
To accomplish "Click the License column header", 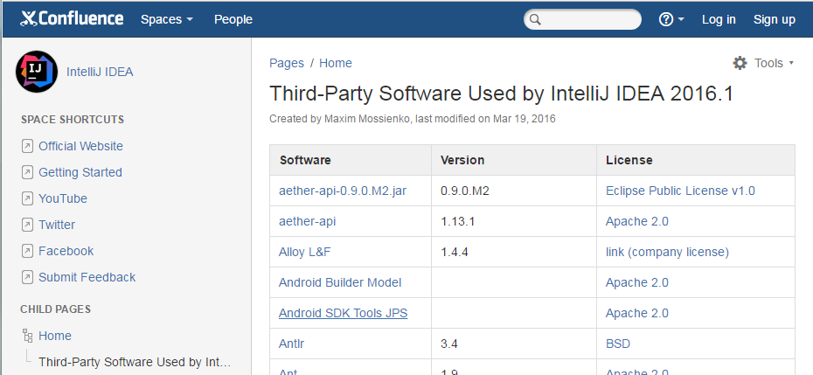I will 696,160.
